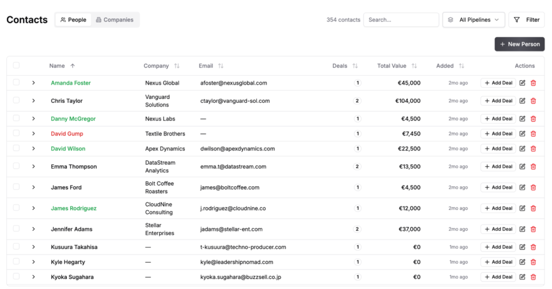Expand the Kyle Hegarty row

(x=33, y=262)
